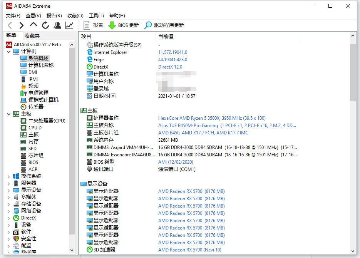
Task: Click the back navigation arrow
Action: (10, 25)
